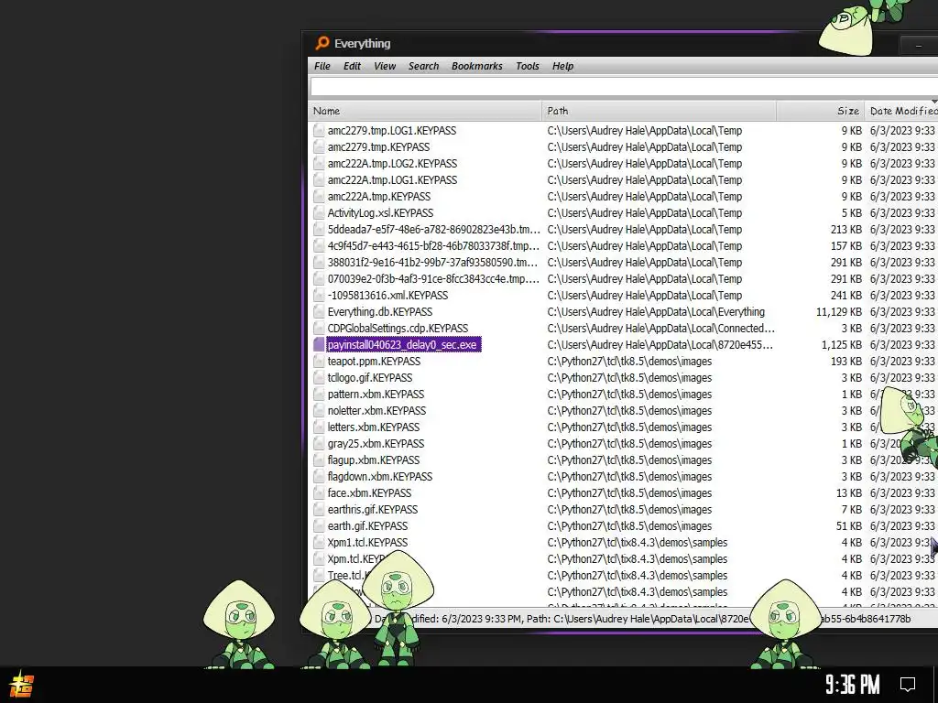The image size is (938, 703).
Task: Minimize the Everything window
Action: point(918,46)
